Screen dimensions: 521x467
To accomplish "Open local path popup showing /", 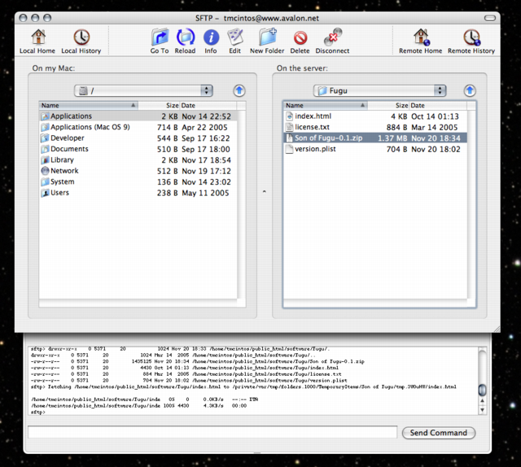I will pyautogui.click(x=143, y=90).
